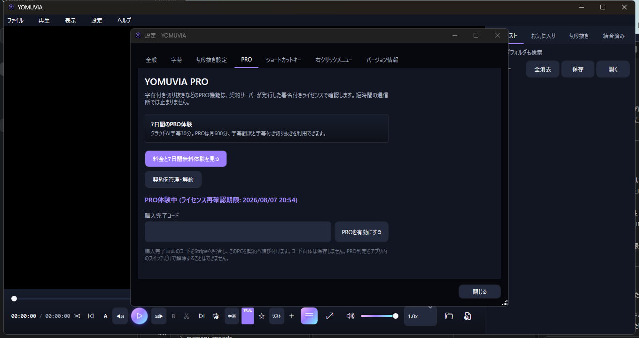Mute audio via the speaker icon
Screen dimensions: 639x338
pos(350,316)
